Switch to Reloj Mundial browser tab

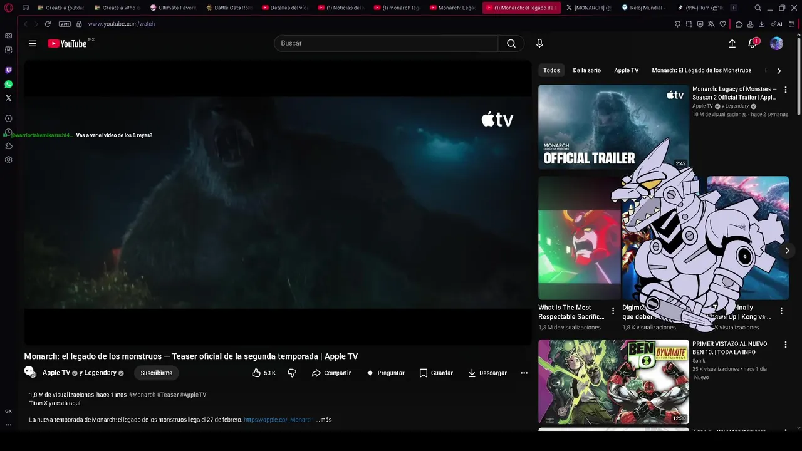pyautogui.click(x=644, y=8)
